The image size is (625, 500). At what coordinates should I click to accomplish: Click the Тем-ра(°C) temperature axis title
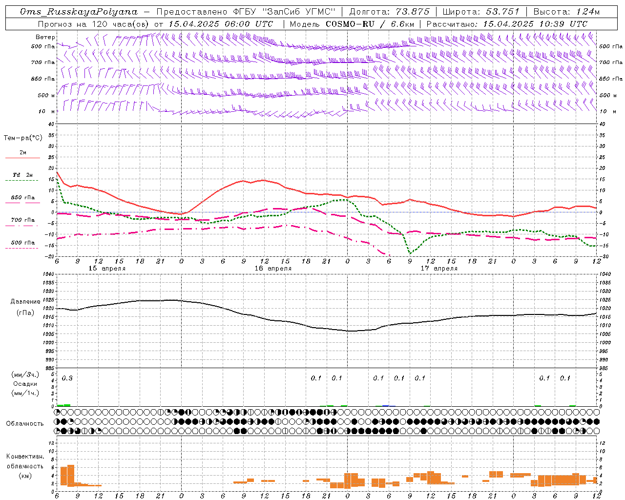(x=23, y=138)
